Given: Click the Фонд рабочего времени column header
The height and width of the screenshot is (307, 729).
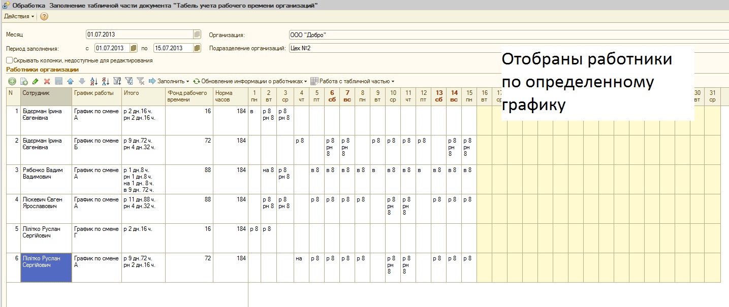Looking at the screenshot, I should point(189,96).
